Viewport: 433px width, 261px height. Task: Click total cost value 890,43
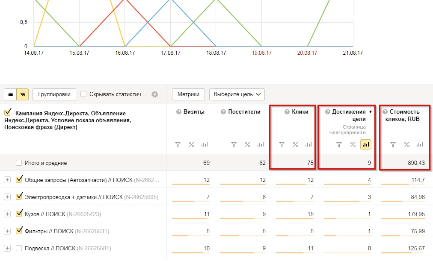[x=416, y=163]
